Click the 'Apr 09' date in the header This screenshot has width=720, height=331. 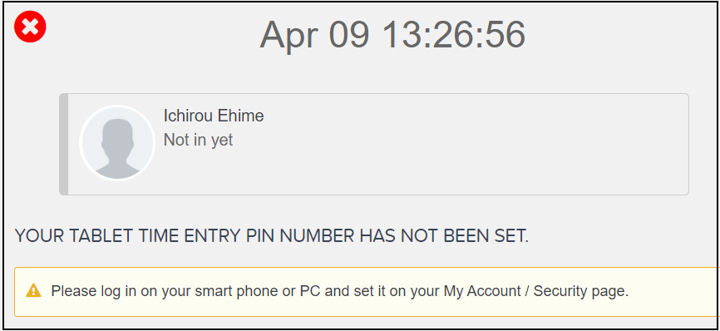point(314,34)
